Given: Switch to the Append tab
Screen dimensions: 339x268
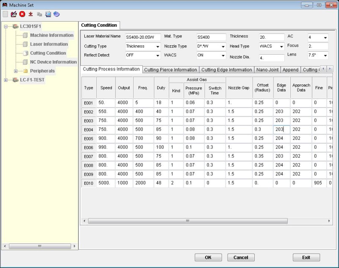Looking at the screenshot, I should point(291,70).
